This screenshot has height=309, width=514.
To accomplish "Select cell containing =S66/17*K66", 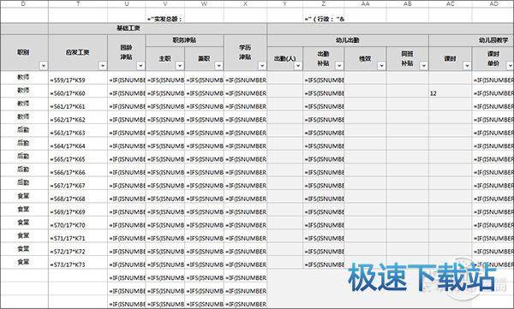I will 78,170.
